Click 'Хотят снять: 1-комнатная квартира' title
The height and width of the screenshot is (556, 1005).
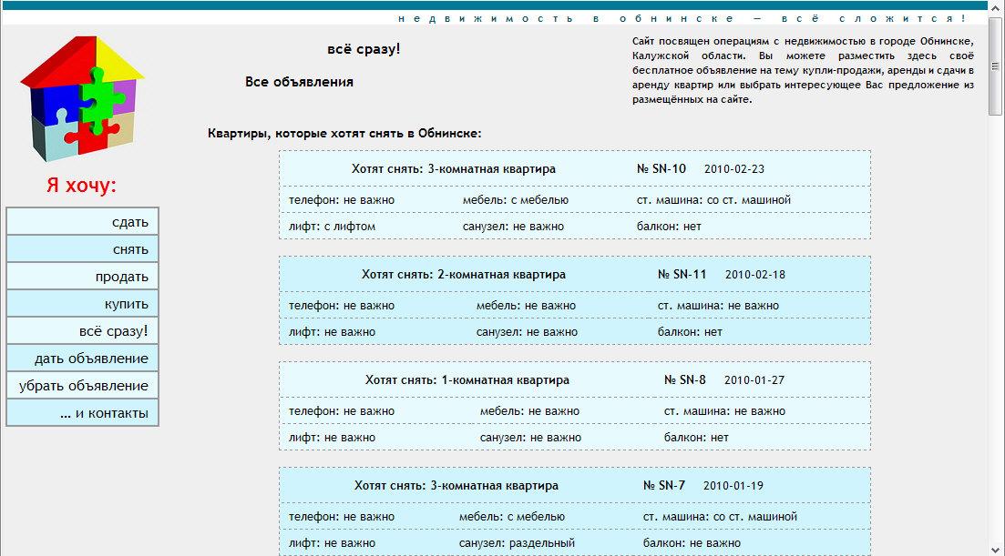coord(467,380)
